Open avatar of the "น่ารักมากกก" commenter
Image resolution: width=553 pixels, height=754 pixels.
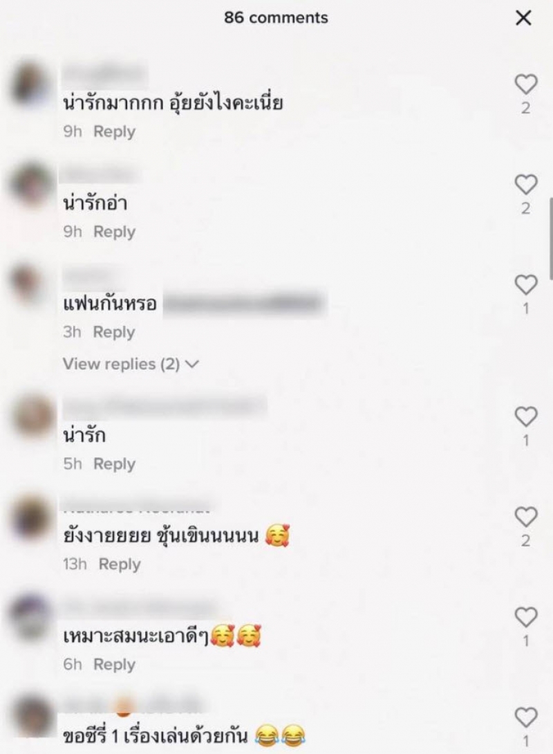[x=32, y=84]
